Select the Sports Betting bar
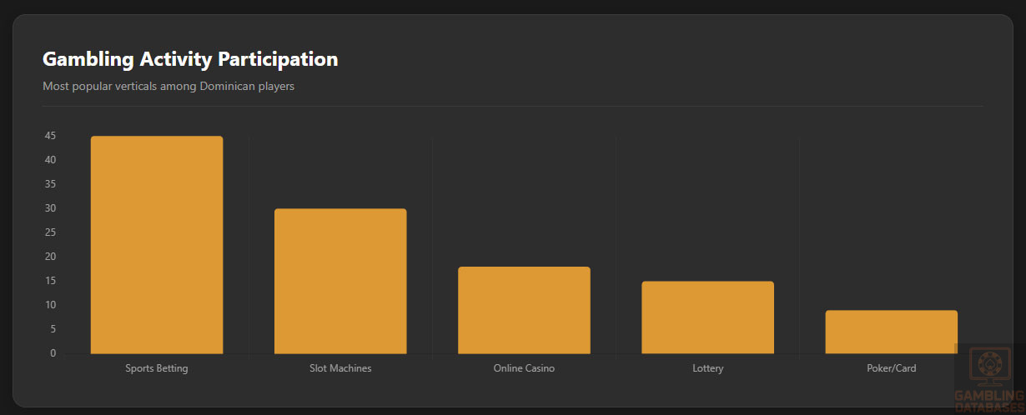Image resolution: width=1026 pixels, height=415 pixels. click(x=157, y=245)
